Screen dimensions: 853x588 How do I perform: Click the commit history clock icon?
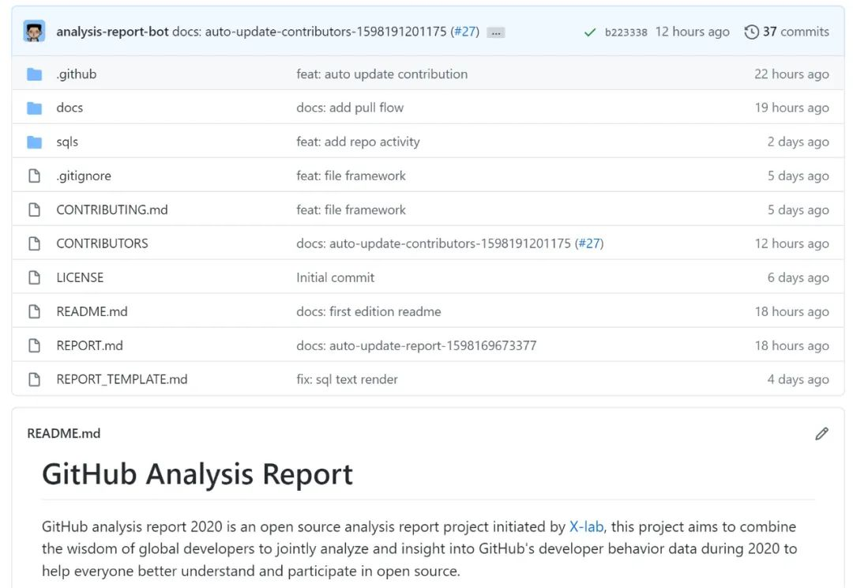point(751,32)
